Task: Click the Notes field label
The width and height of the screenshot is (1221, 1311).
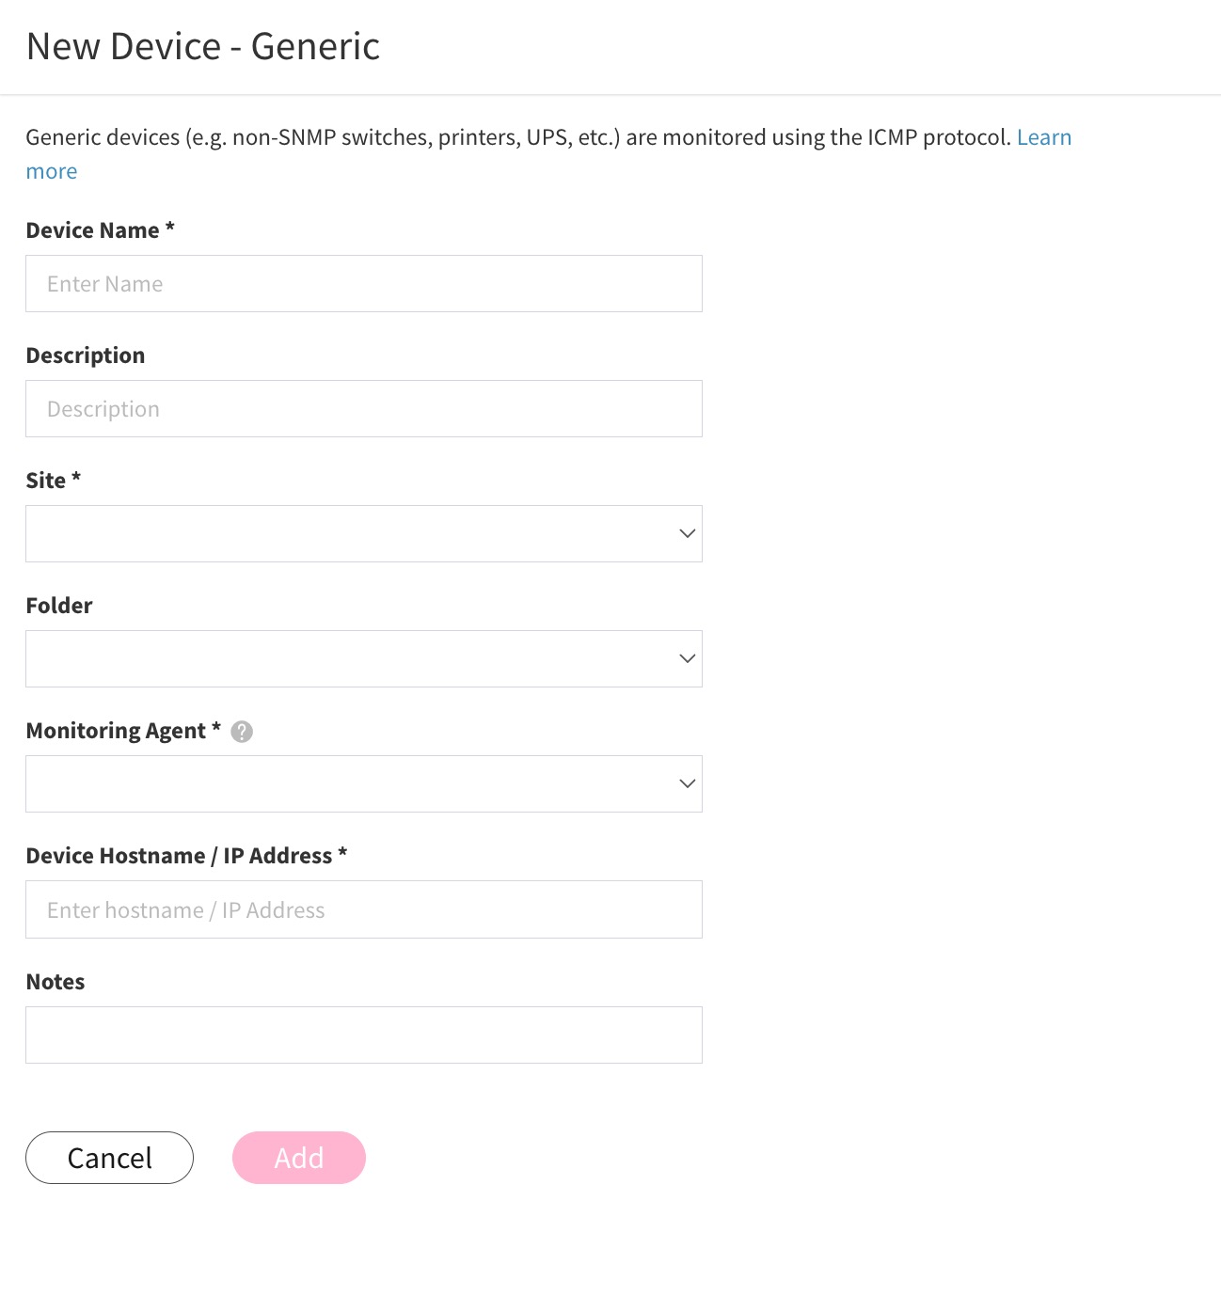Action: [x=55, y=982]
